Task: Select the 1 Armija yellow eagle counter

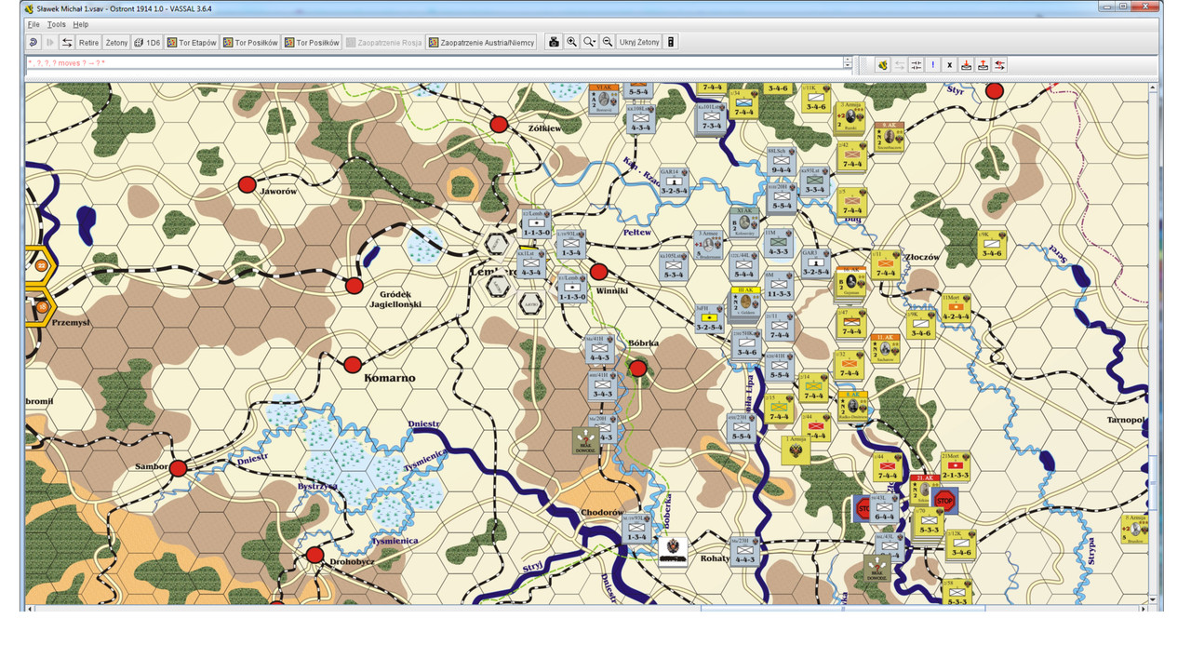Action: (796, 450)
